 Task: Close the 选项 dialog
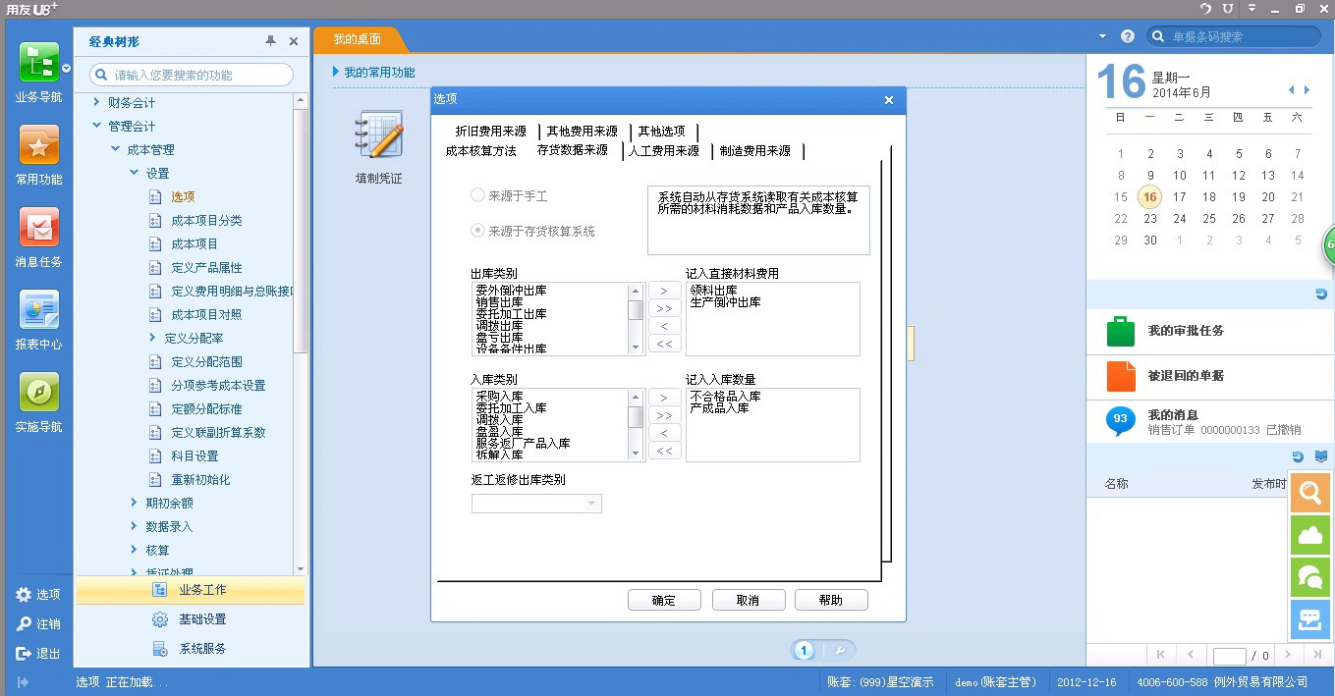point(889,100)
